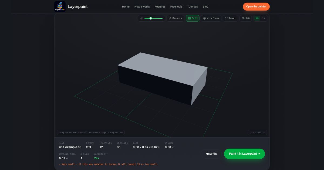
Task: Go to the Home page
Action: click(x=126, y=6)
